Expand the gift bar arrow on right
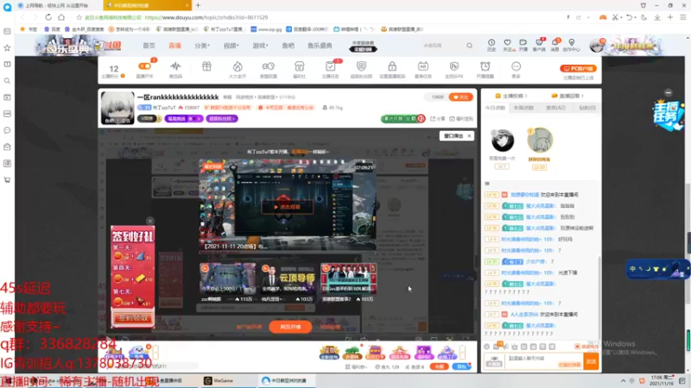This screenshot has width=691, height=388. [463, 353]
